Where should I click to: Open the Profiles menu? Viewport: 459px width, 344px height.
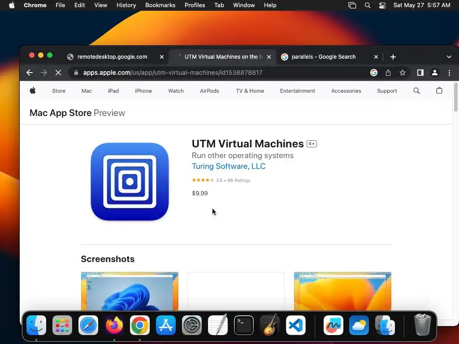[x=195, y=5]
